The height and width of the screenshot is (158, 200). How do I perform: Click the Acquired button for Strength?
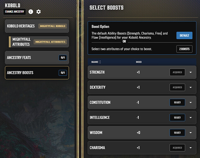pos(177,72)
